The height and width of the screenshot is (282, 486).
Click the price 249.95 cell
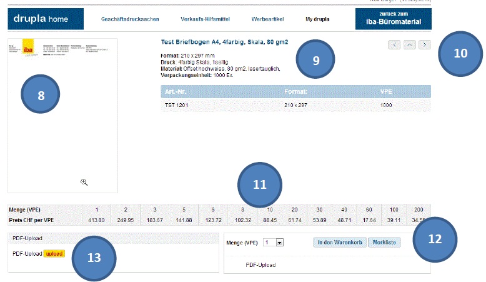(126, 220)
